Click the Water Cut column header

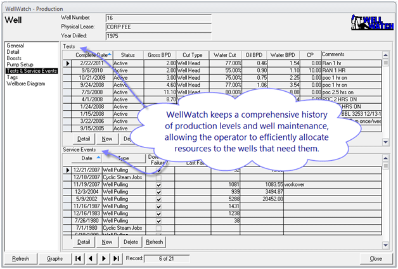[x=225, y=55]
